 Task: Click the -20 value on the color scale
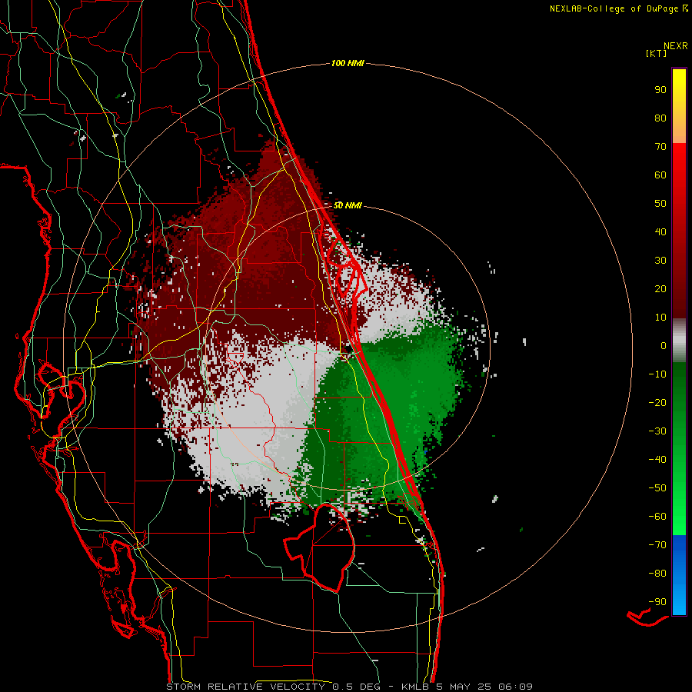click(657, 403)
